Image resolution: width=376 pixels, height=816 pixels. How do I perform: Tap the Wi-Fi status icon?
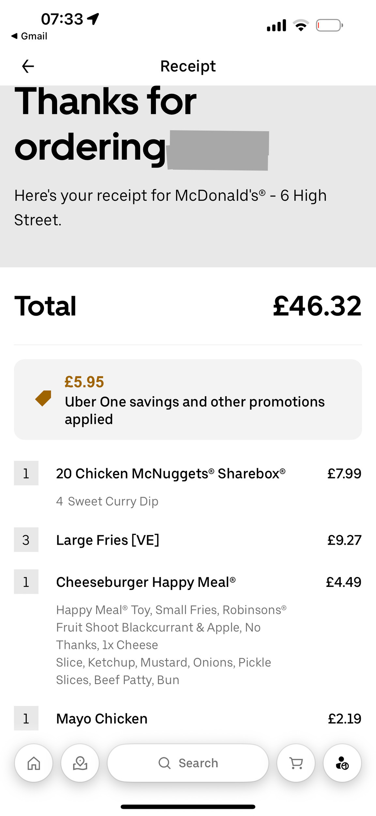click(x=301, y=25)
